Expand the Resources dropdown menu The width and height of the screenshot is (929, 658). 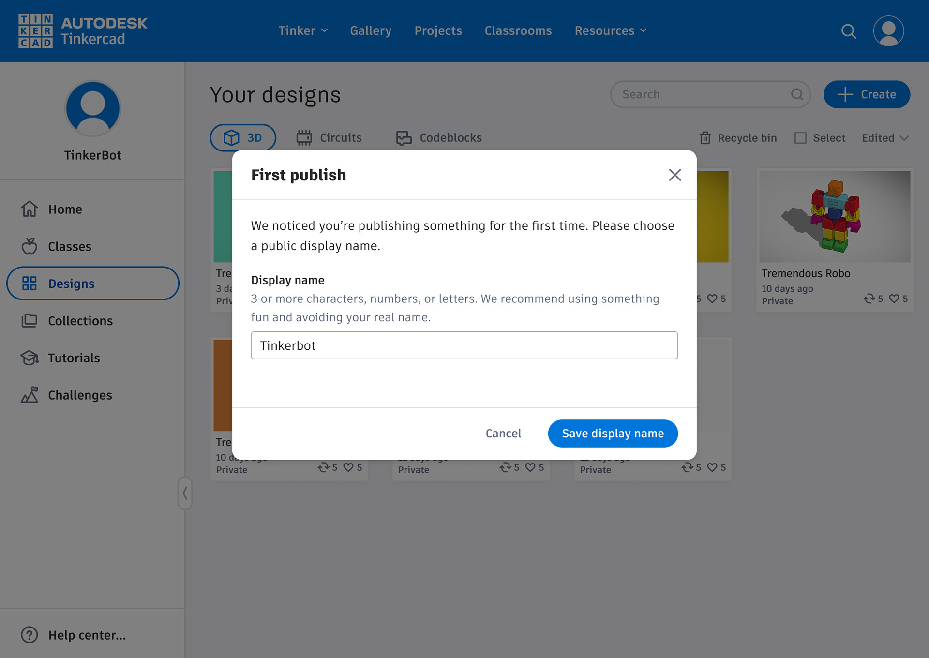pos(610,30)
